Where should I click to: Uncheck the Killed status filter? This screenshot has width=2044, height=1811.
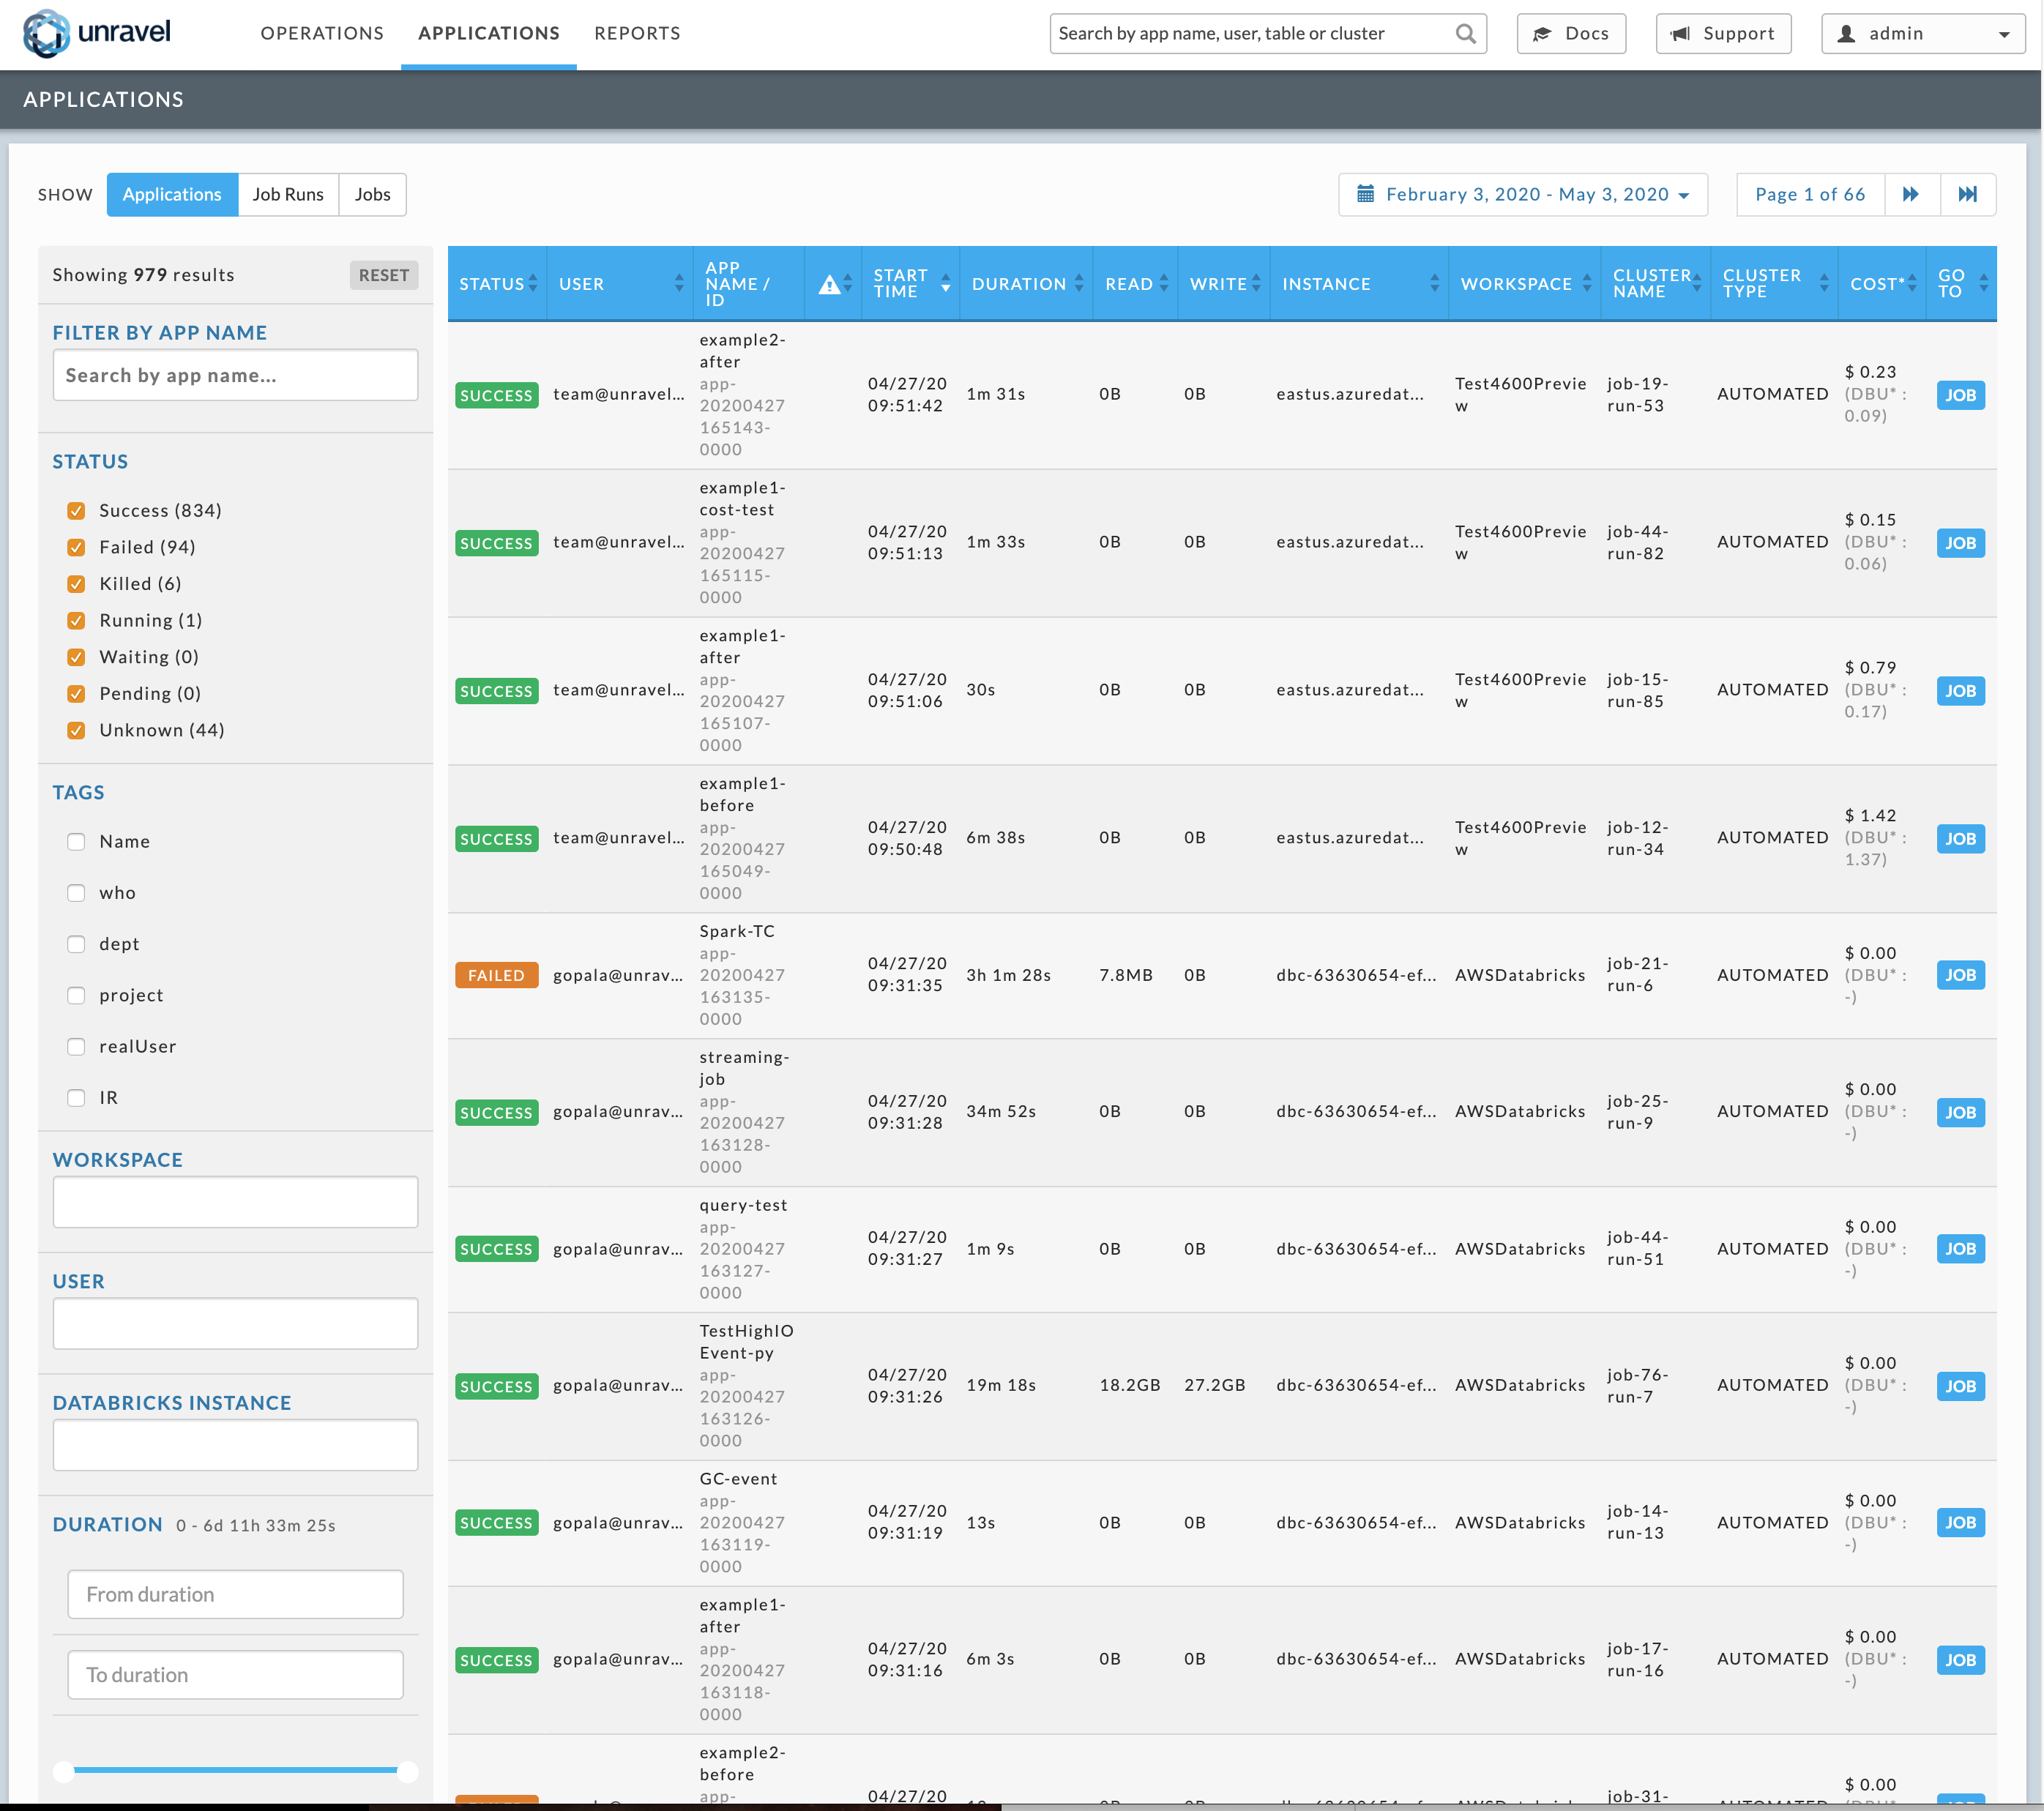click(x=76, y=584)
